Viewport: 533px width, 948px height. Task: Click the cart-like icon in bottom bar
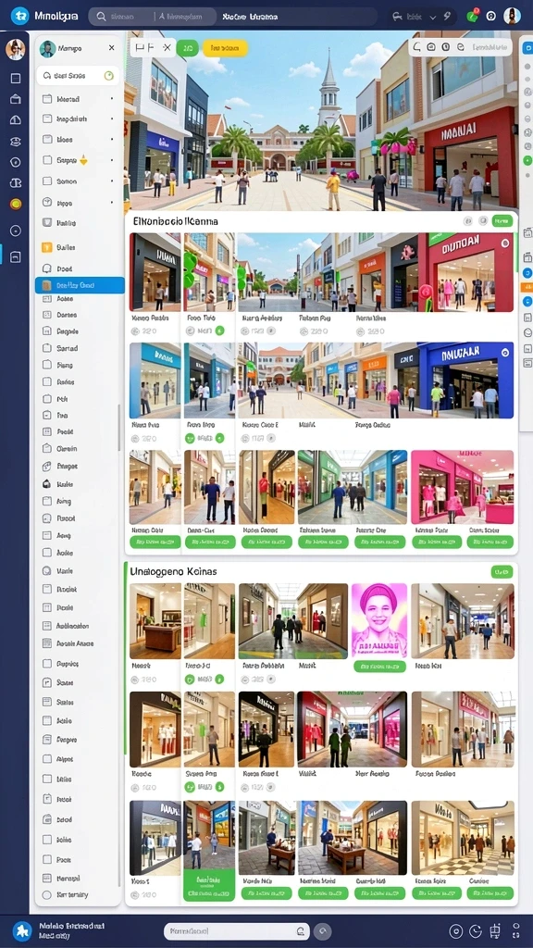pyautogui.click(x=496, y=931)
